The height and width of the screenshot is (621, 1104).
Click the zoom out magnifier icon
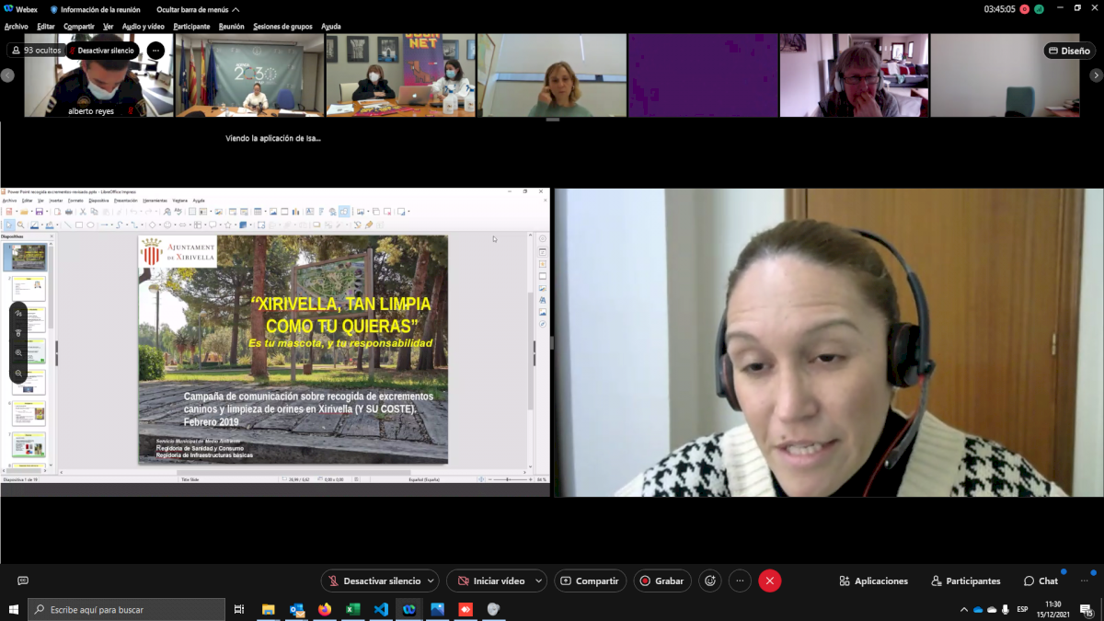tap(18, 374)
